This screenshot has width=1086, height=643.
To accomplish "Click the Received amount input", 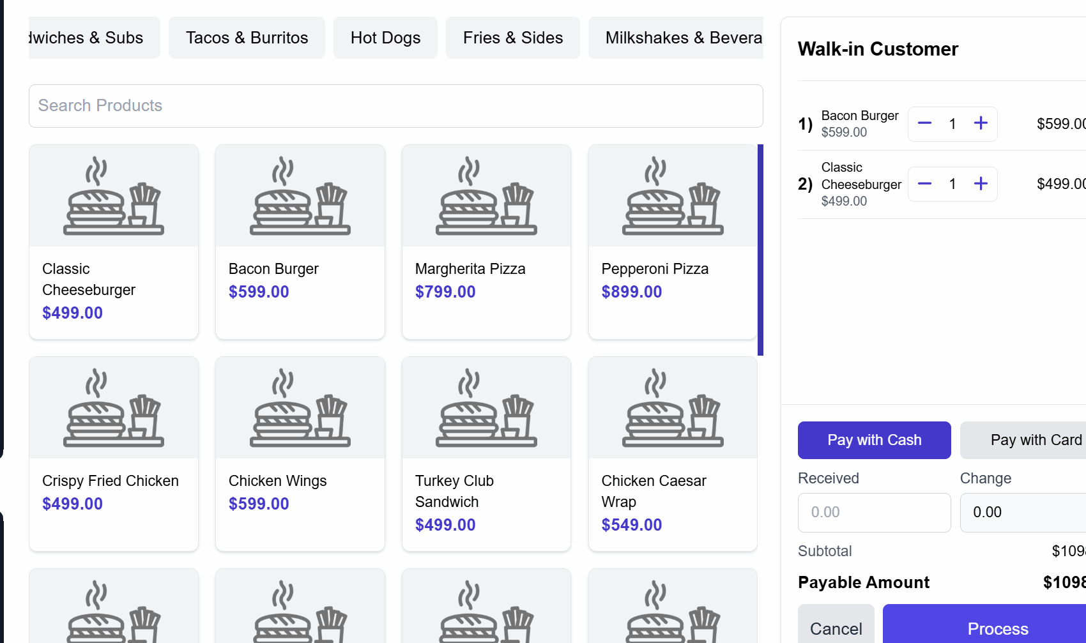I will click(874, 513).
